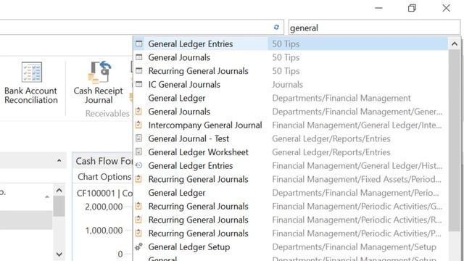Click up arrow of left list scrollbar
Viewport: 464px width, 261px height.
point(59,190)
